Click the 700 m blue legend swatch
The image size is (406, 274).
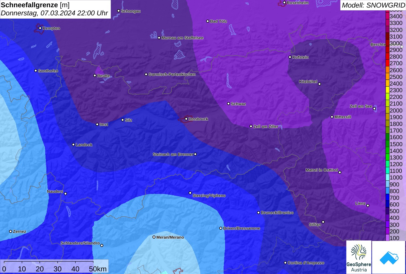pyautogui.click(x=387, y=198)
